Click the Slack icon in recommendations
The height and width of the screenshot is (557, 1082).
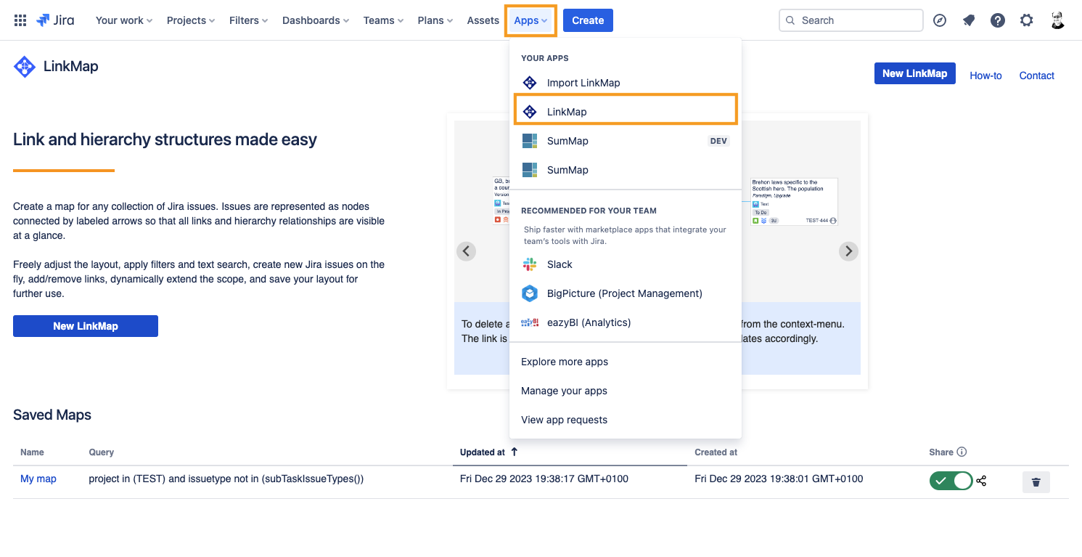(530, 264)
